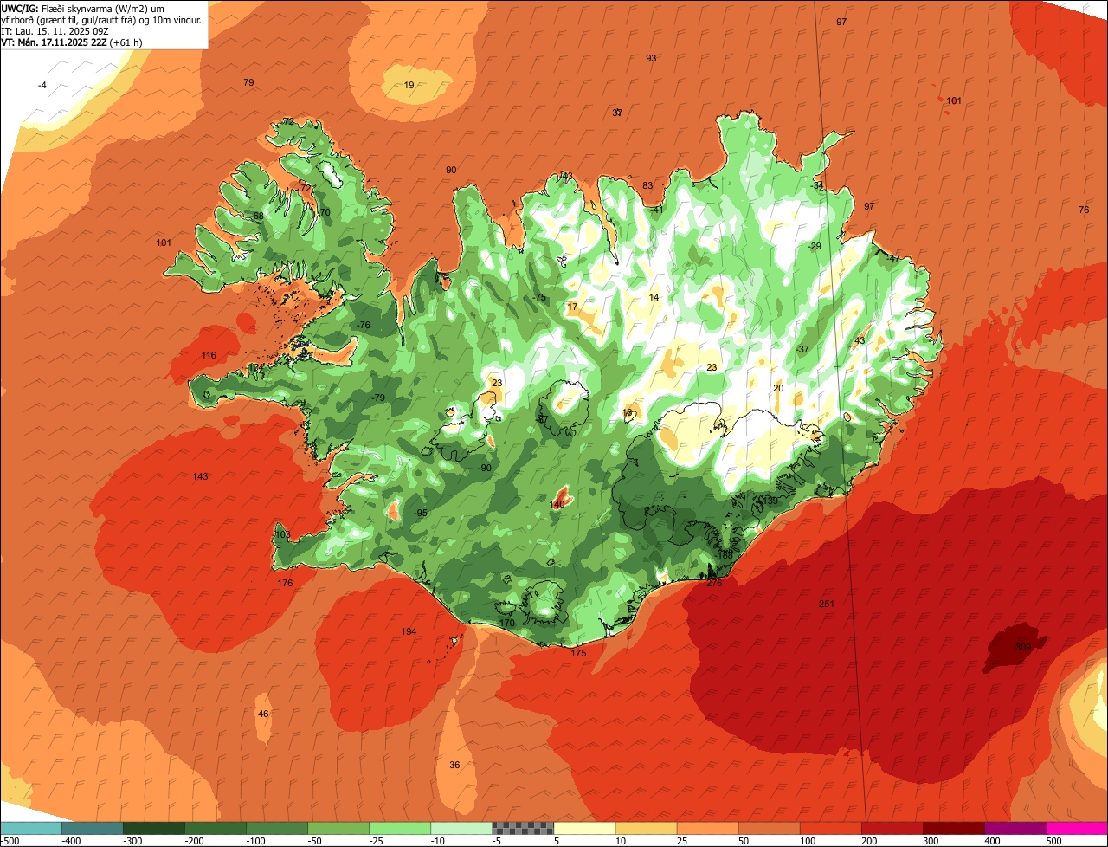Image resolution: width=1108 pixels, height=847 pixels.
Task: Click the map value '175' south of Iceland
Action: 578,653
